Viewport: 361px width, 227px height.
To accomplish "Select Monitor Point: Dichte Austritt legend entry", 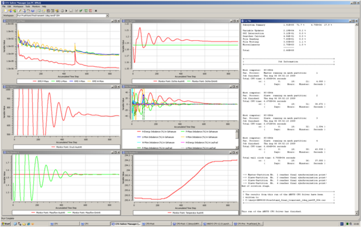I will [x=169, y=81].
